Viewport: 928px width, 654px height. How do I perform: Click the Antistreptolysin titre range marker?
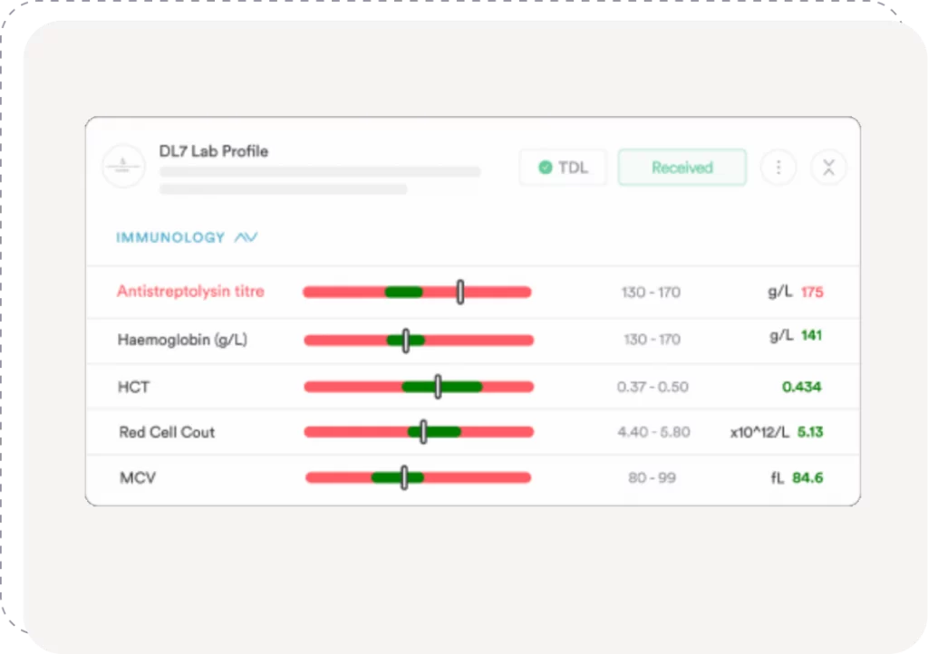point(460,292)
